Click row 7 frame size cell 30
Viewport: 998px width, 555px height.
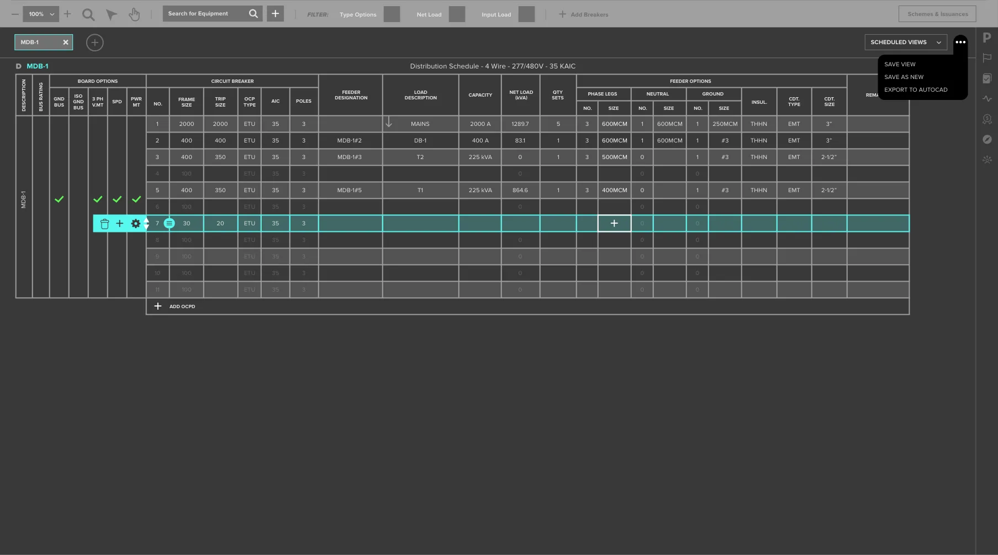pyautogui.click(x=187, y=224)
